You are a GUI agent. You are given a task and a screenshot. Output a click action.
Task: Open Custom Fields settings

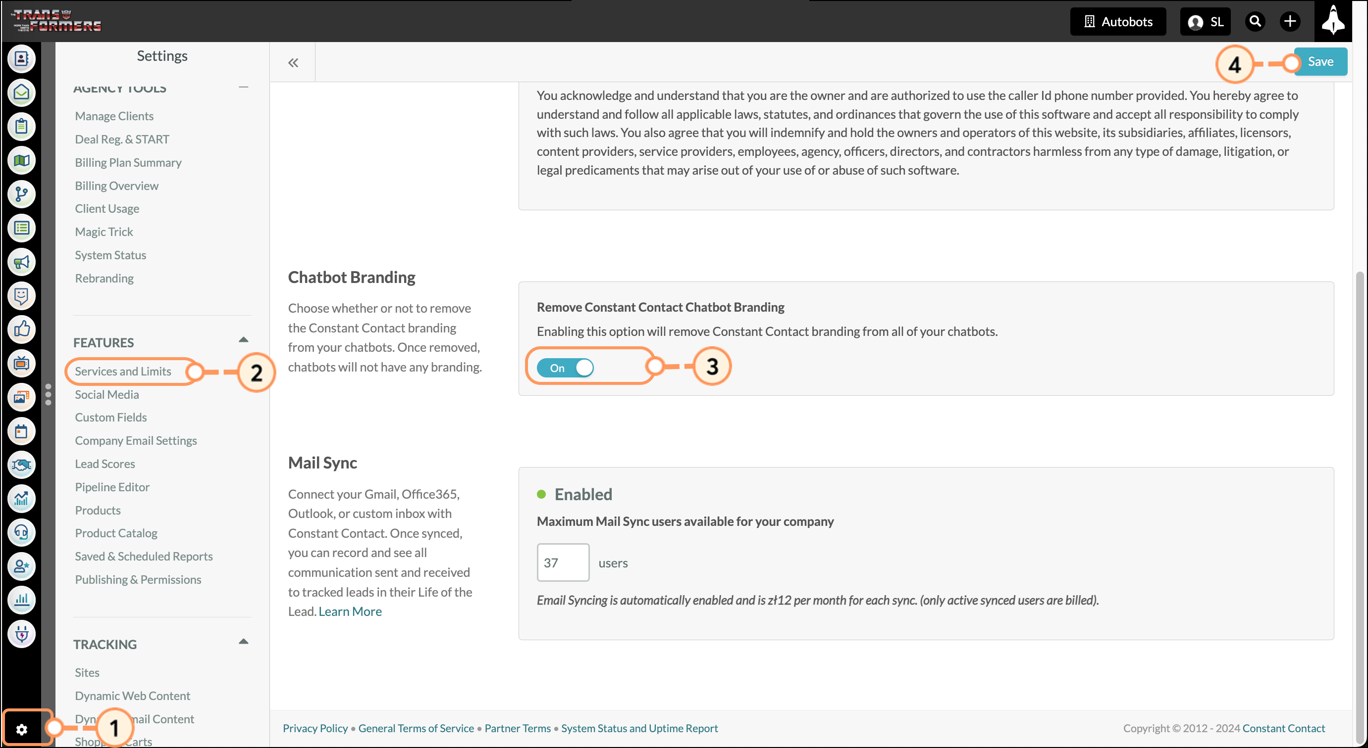[x=111, y=417]
